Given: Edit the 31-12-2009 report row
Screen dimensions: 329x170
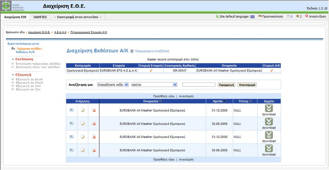Looking at the screenshot, I should point(83,110).
